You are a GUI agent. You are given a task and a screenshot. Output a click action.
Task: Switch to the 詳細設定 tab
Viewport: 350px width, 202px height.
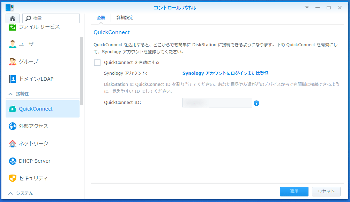click(x=125, y=18)
